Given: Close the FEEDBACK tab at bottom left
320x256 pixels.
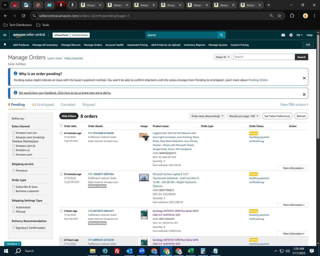Looking at the screenshot, I should 19,244.
